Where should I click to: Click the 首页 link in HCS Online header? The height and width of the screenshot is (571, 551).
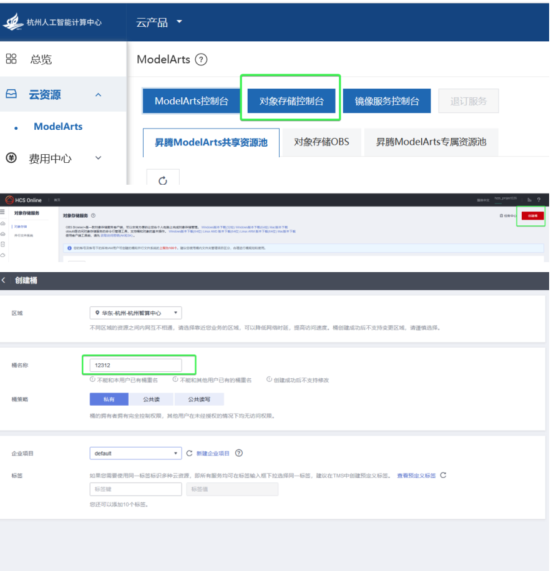click(57, 200)
